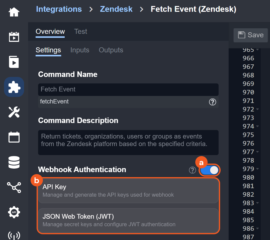Switch to the Inputs tab
The width and height of the screenshot is (270, 240).
click(80, 50)
